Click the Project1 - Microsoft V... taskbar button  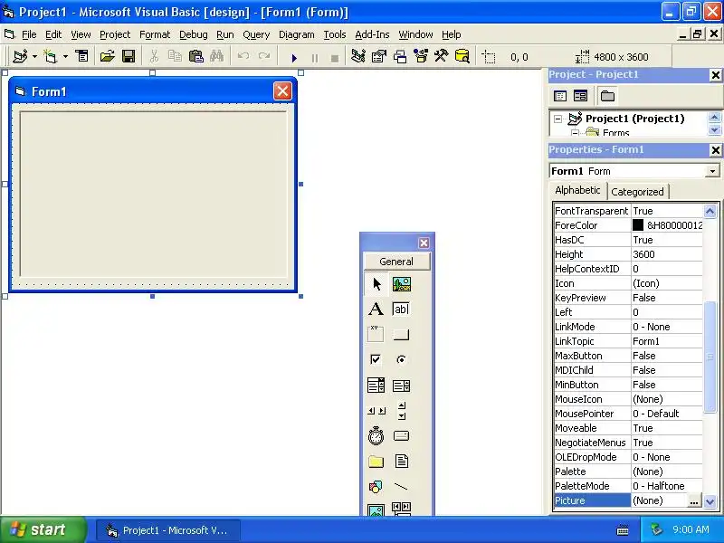(167, 530)
